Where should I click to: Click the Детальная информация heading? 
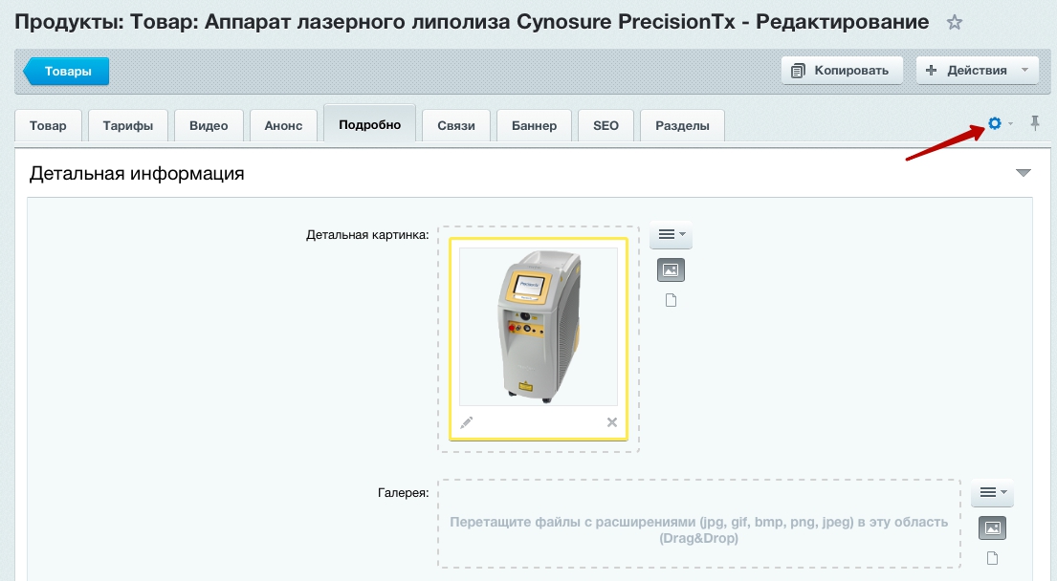(137, 174)
